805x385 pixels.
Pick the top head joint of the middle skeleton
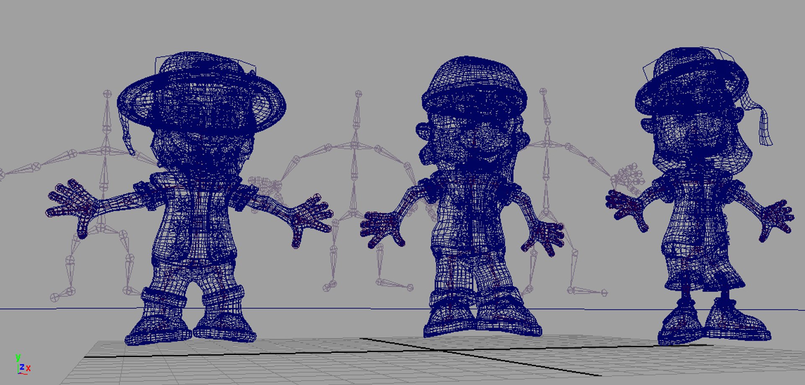tap(358, 94)
